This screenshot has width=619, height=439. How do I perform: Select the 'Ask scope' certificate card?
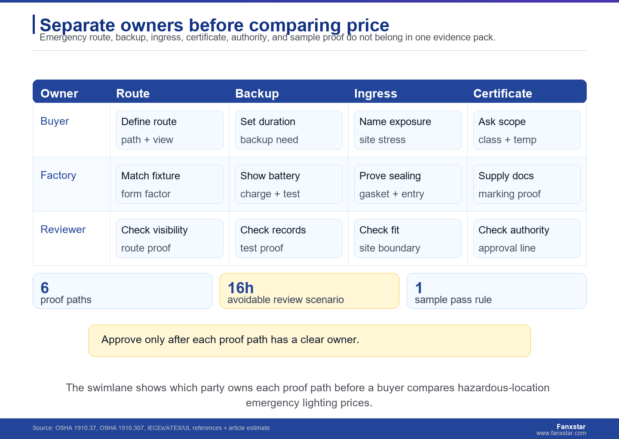click(x=527, y=130)
